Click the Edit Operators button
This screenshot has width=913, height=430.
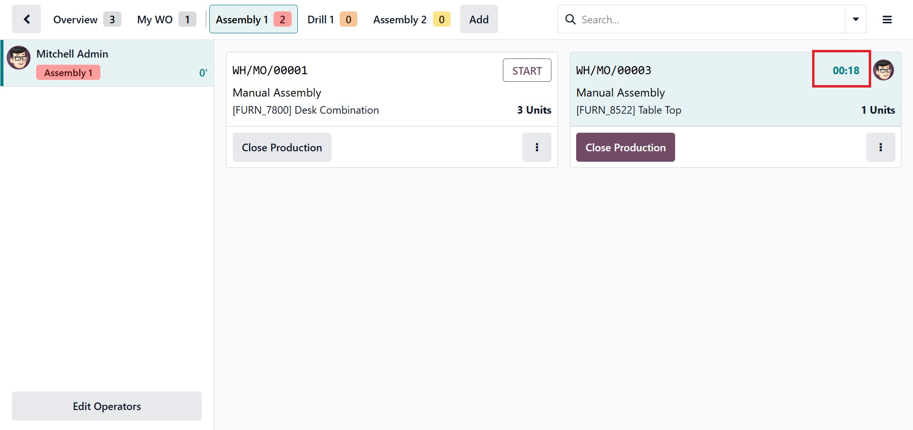point(107,406)
